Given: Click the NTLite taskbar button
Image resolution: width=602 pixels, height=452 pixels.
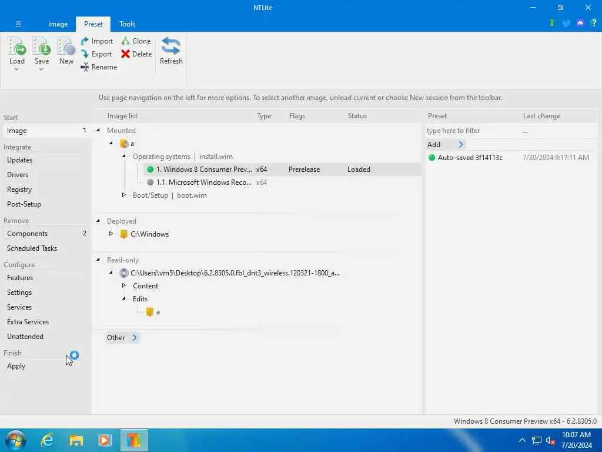Looking at the screenshot, I should (133, 440).
